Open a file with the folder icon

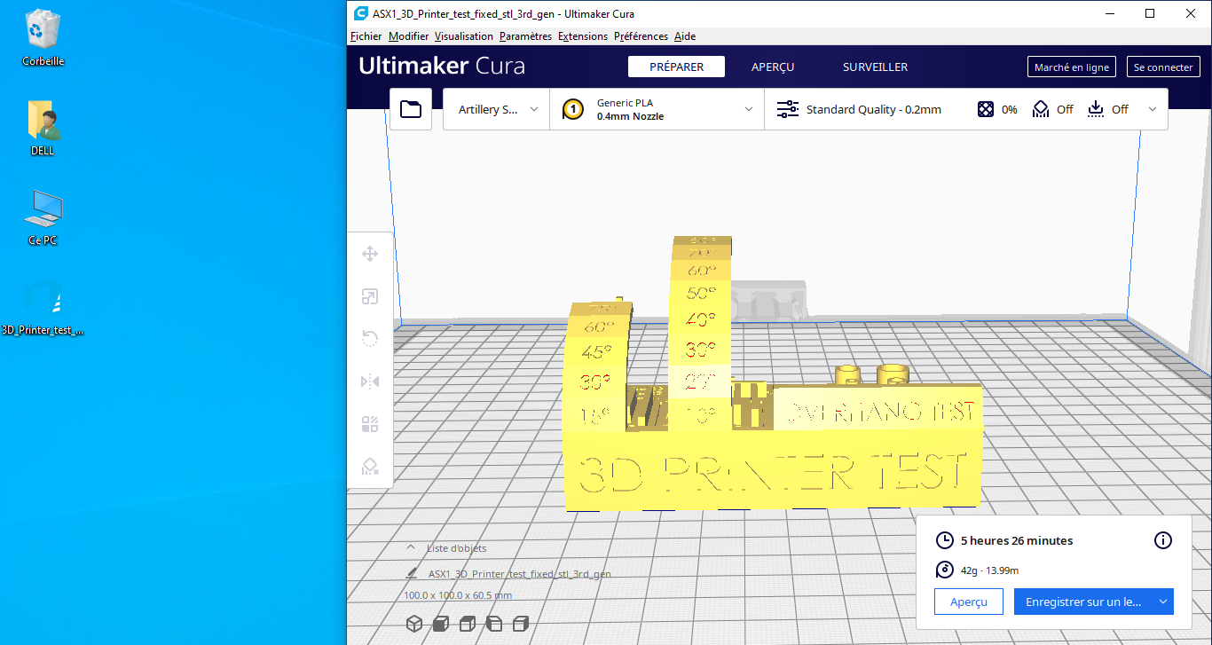pyautogui.click(x=411, y=109)
